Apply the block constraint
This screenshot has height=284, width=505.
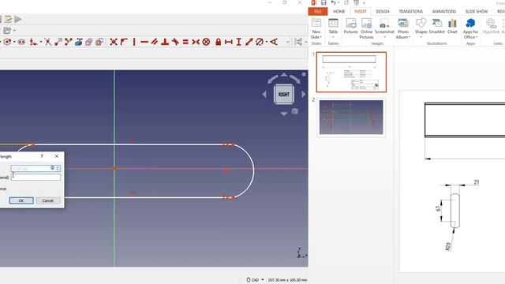click(206, 42)
